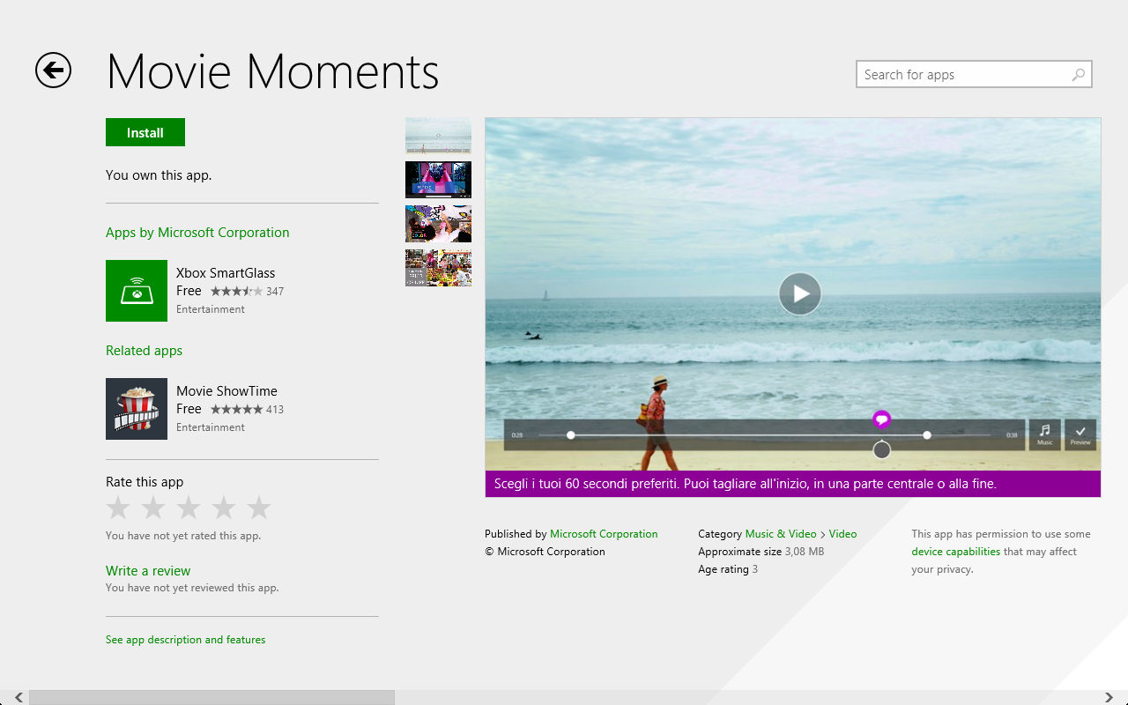Select the Xbox SmartGlass title
This screenshot has height=705, width=1128.
pyautogui.click(x=226, y=273)
